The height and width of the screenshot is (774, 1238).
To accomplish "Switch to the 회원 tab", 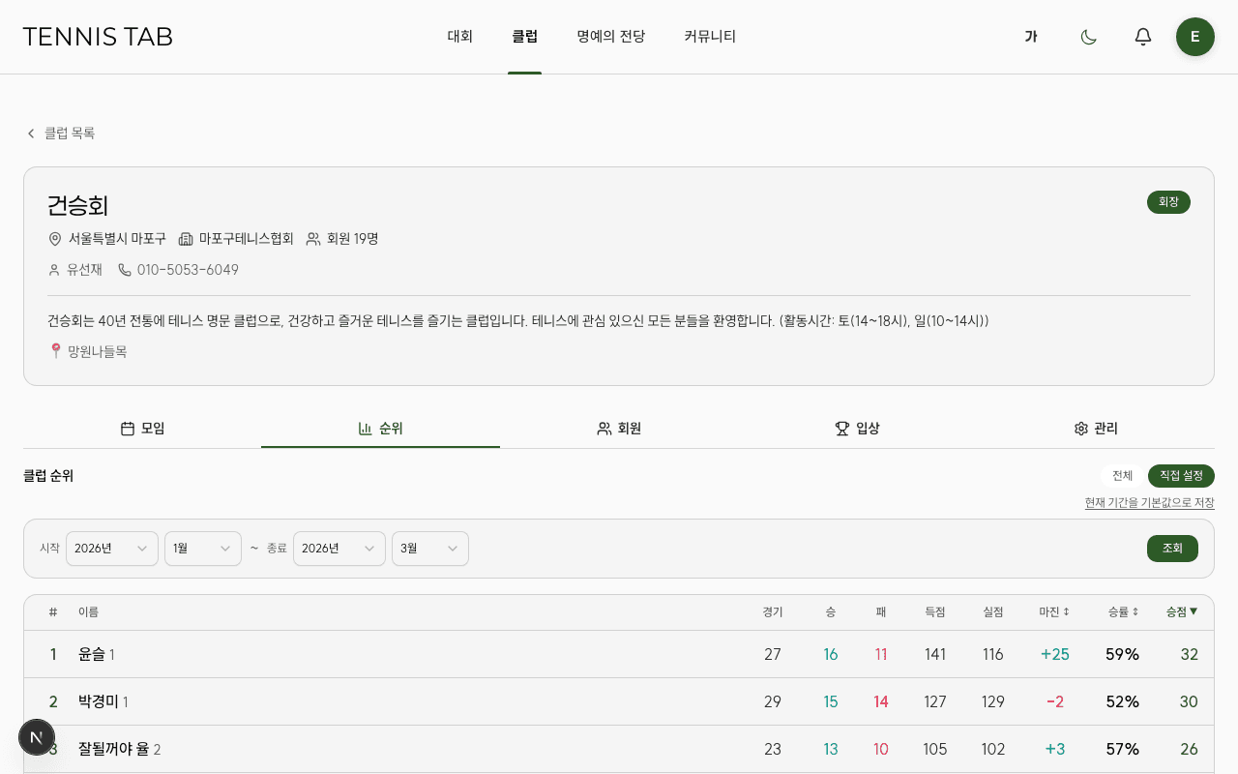I will (x=619, y=428).
